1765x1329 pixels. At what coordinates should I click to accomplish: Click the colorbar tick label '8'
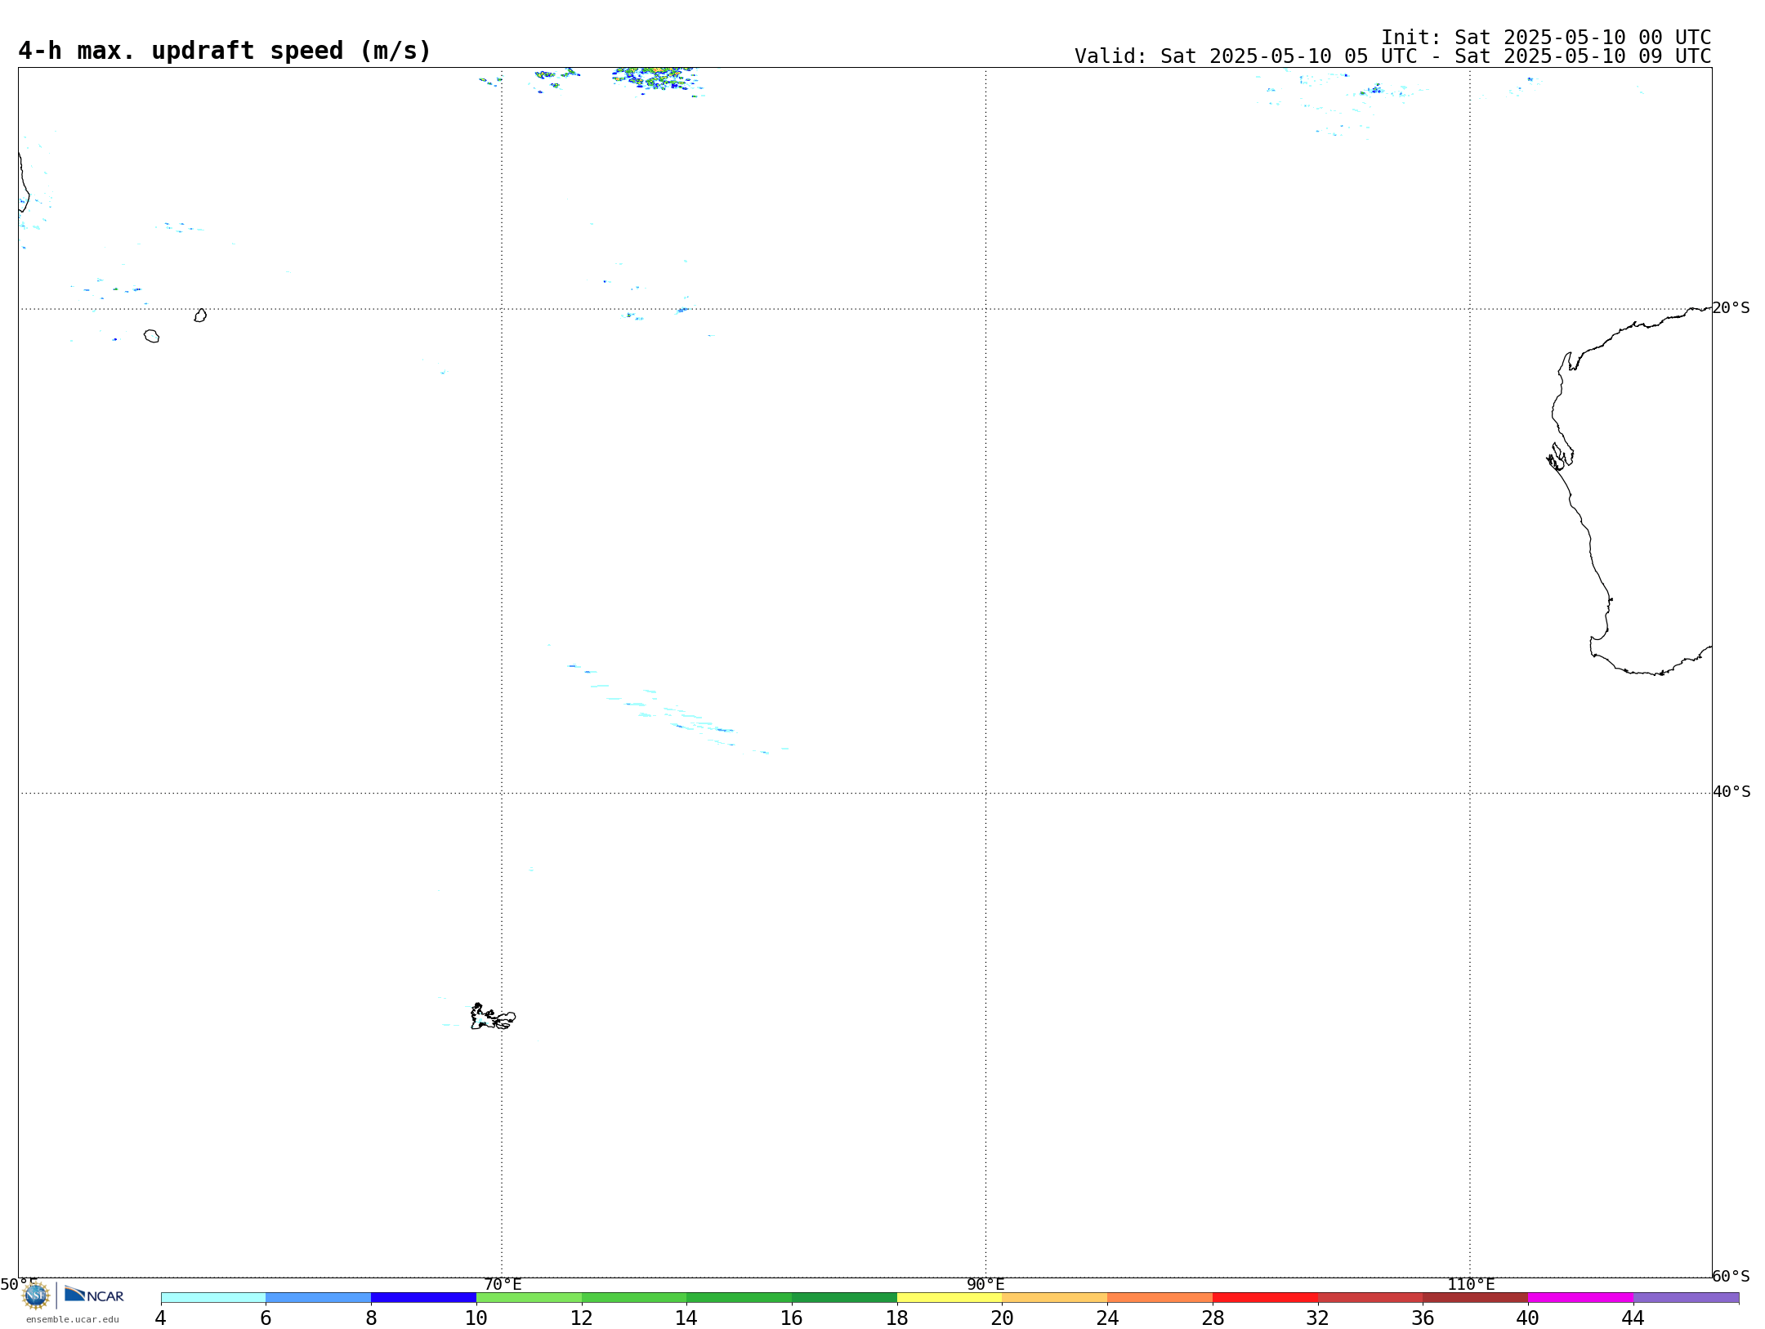click(x=371, y=1318)
